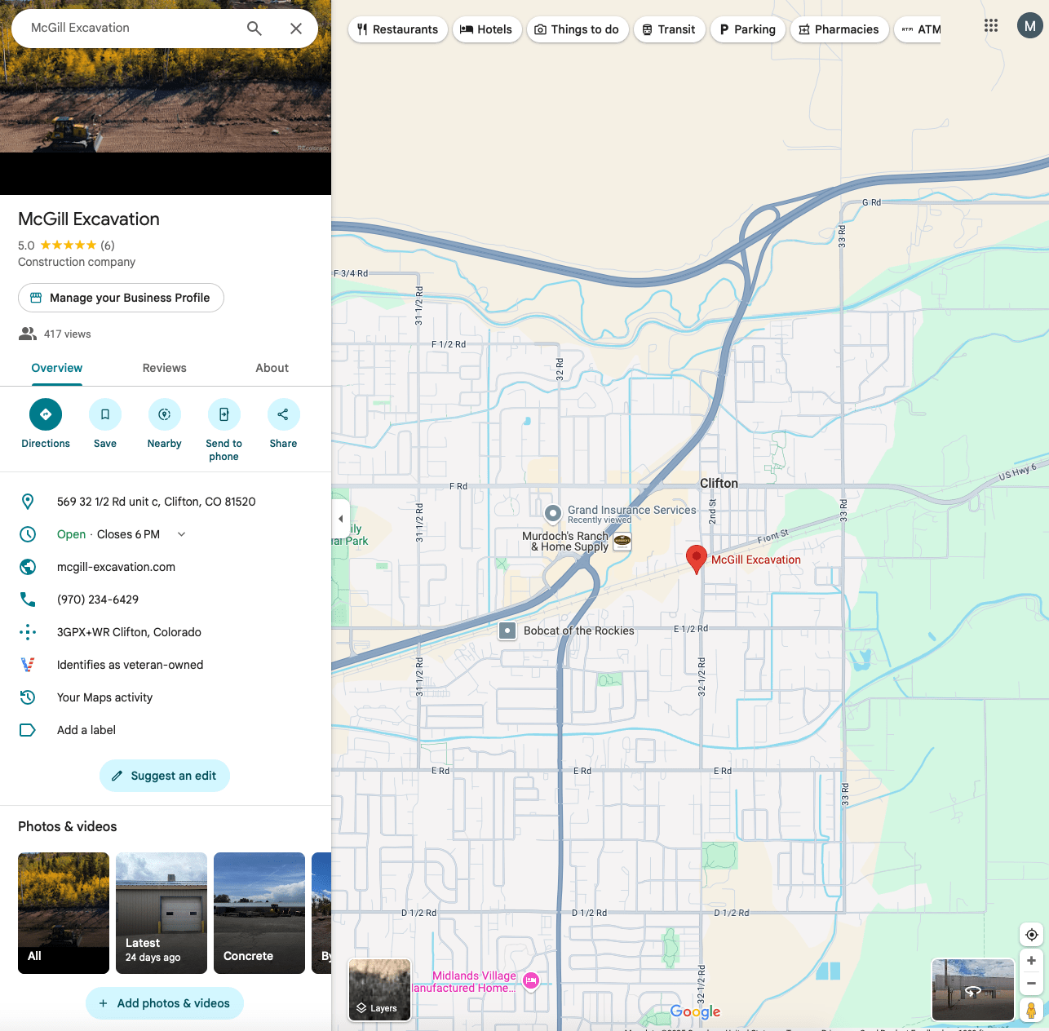The width and height of the screenshot is (1049, 1031).
Task: Click the Directions icon button
Action: (46, 414)
